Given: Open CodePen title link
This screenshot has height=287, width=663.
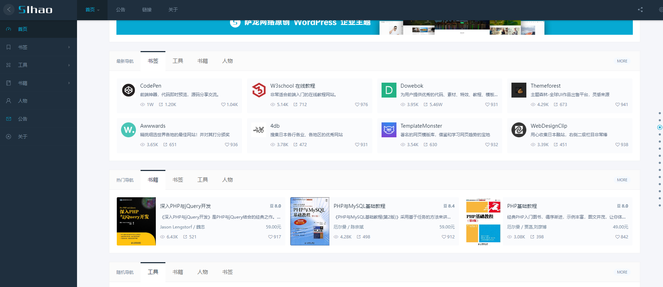Looking at the screenshot, I should 150,86.
